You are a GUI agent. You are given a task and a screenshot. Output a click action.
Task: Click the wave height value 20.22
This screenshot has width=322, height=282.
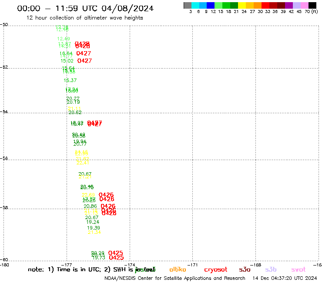tap(73, 98)
